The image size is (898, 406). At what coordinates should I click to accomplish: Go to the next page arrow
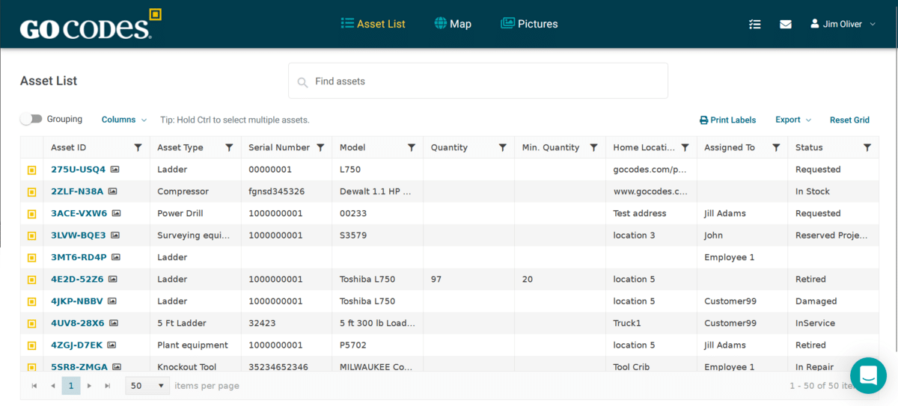[x=90, y=386]
